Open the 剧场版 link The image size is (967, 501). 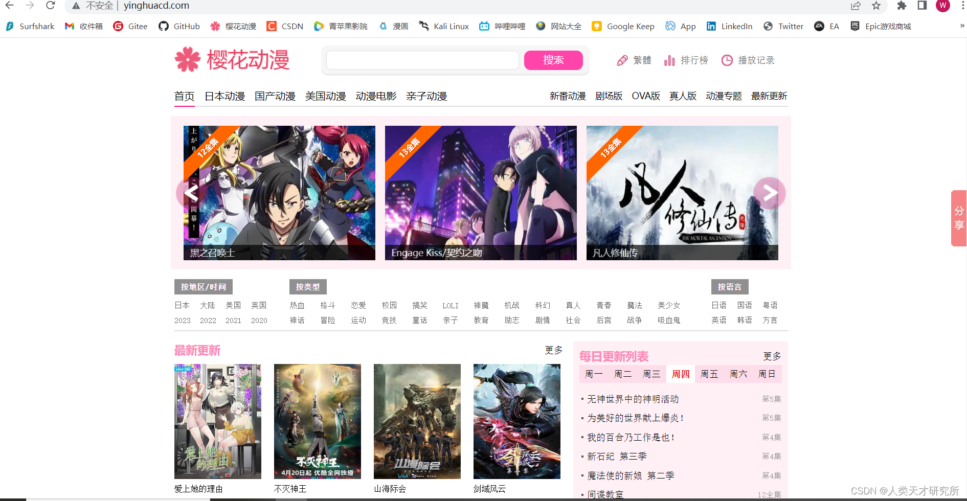(x=609, y=96)
